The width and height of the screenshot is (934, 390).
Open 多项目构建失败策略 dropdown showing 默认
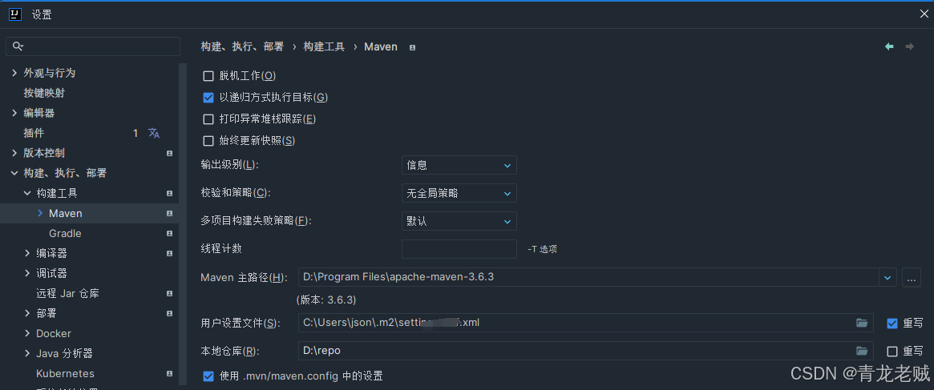pos(459,221)
